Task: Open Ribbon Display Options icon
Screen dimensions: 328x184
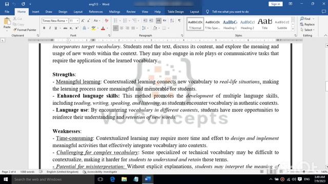Action: (291, 4)
